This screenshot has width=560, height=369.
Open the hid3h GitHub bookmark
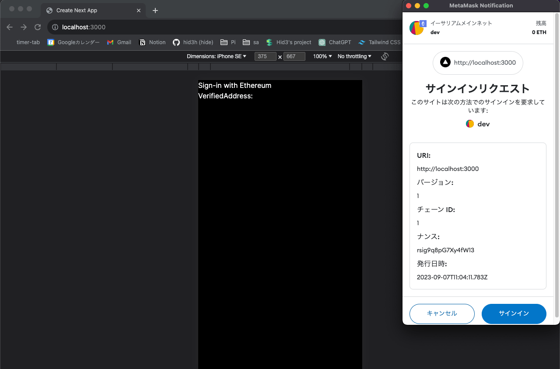(193, 42)
